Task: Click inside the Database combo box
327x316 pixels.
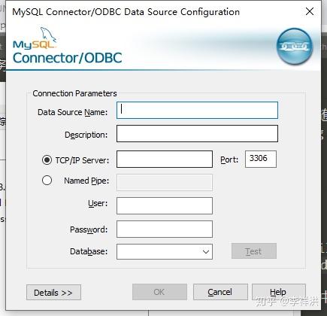Action: 165,252
